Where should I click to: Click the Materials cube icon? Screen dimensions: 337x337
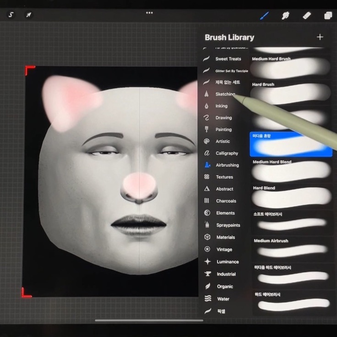(x=207, y=237)
